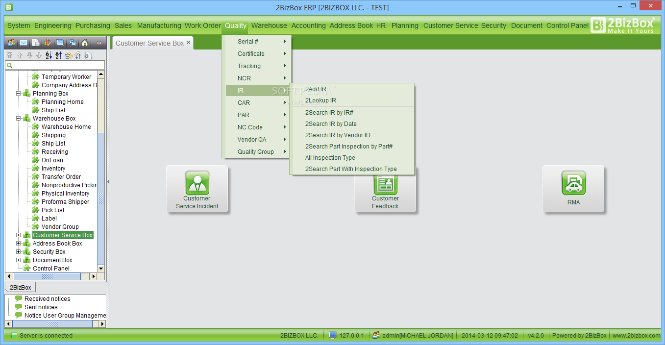
Task: Click the two-people users icon in sidebar toolbar
Action: coord(11,43)
